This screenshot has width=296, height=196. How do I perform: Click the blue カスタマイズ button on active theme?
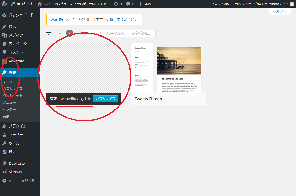[106, 99]
